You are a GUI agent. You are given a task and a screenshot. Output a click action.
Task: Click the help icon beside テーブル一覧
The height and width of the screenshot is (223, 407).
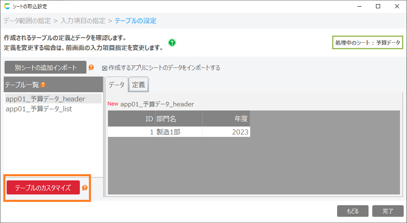43,85
